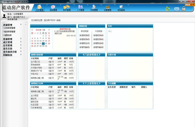
Task: Expand the 业务报表分析 sidebar section
Action: click(21, 51)
